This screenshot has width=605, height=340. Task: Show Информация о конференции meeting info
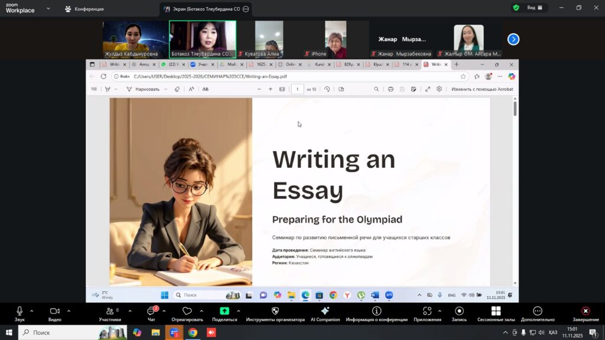376,311
